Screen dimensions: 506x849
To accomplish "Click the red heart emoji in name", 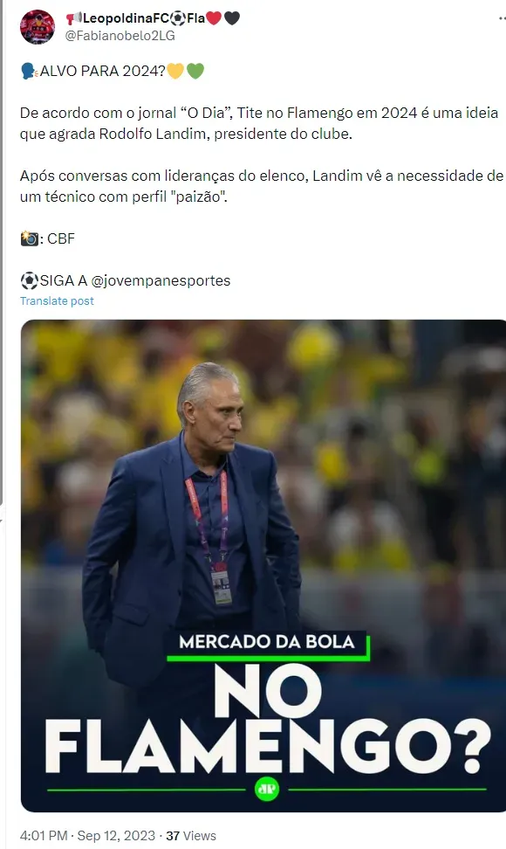I will pyautogui.click(x=214, y=18).
